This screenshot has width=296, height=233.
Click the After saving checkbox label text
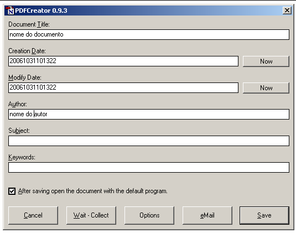coord(93,191)
